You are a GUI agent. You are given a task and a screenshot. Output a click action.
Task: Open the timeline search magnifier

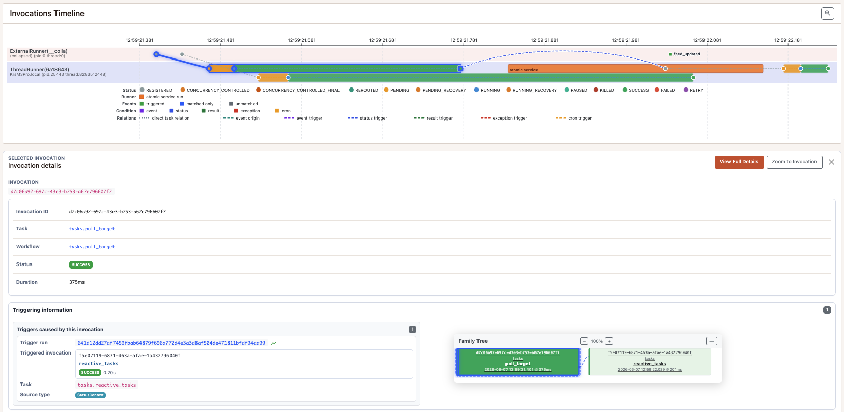click(x=828, y=13)
